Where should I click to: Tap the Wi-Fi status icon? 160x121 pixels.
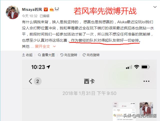coord(137,67)
